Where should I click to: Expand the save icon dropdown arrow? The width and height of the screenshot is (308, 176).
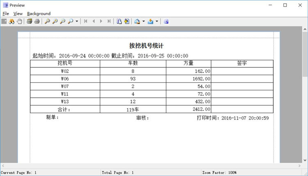pyautogui.click(x=156, y=21)
